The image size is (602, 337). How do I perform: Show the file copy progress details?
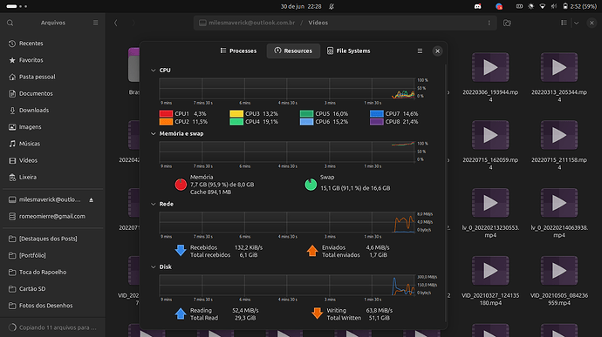point(52,327)
